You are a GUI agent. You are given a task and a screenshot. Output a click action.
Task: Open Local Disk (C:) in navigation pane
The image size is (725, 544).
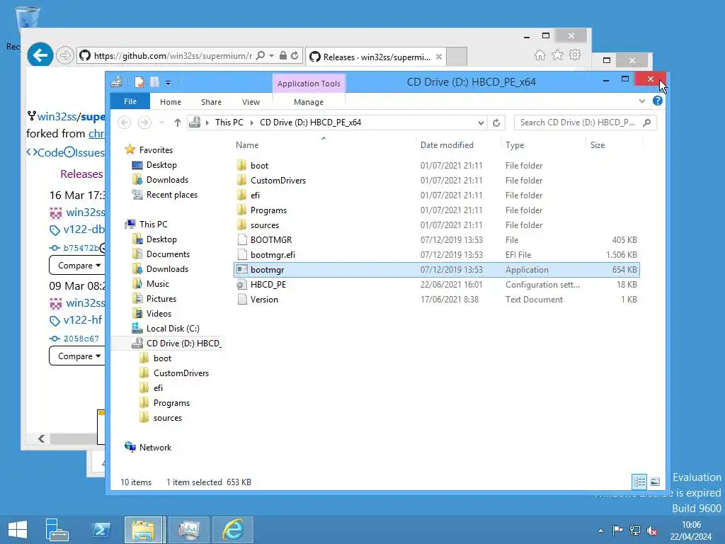(173, 329)
